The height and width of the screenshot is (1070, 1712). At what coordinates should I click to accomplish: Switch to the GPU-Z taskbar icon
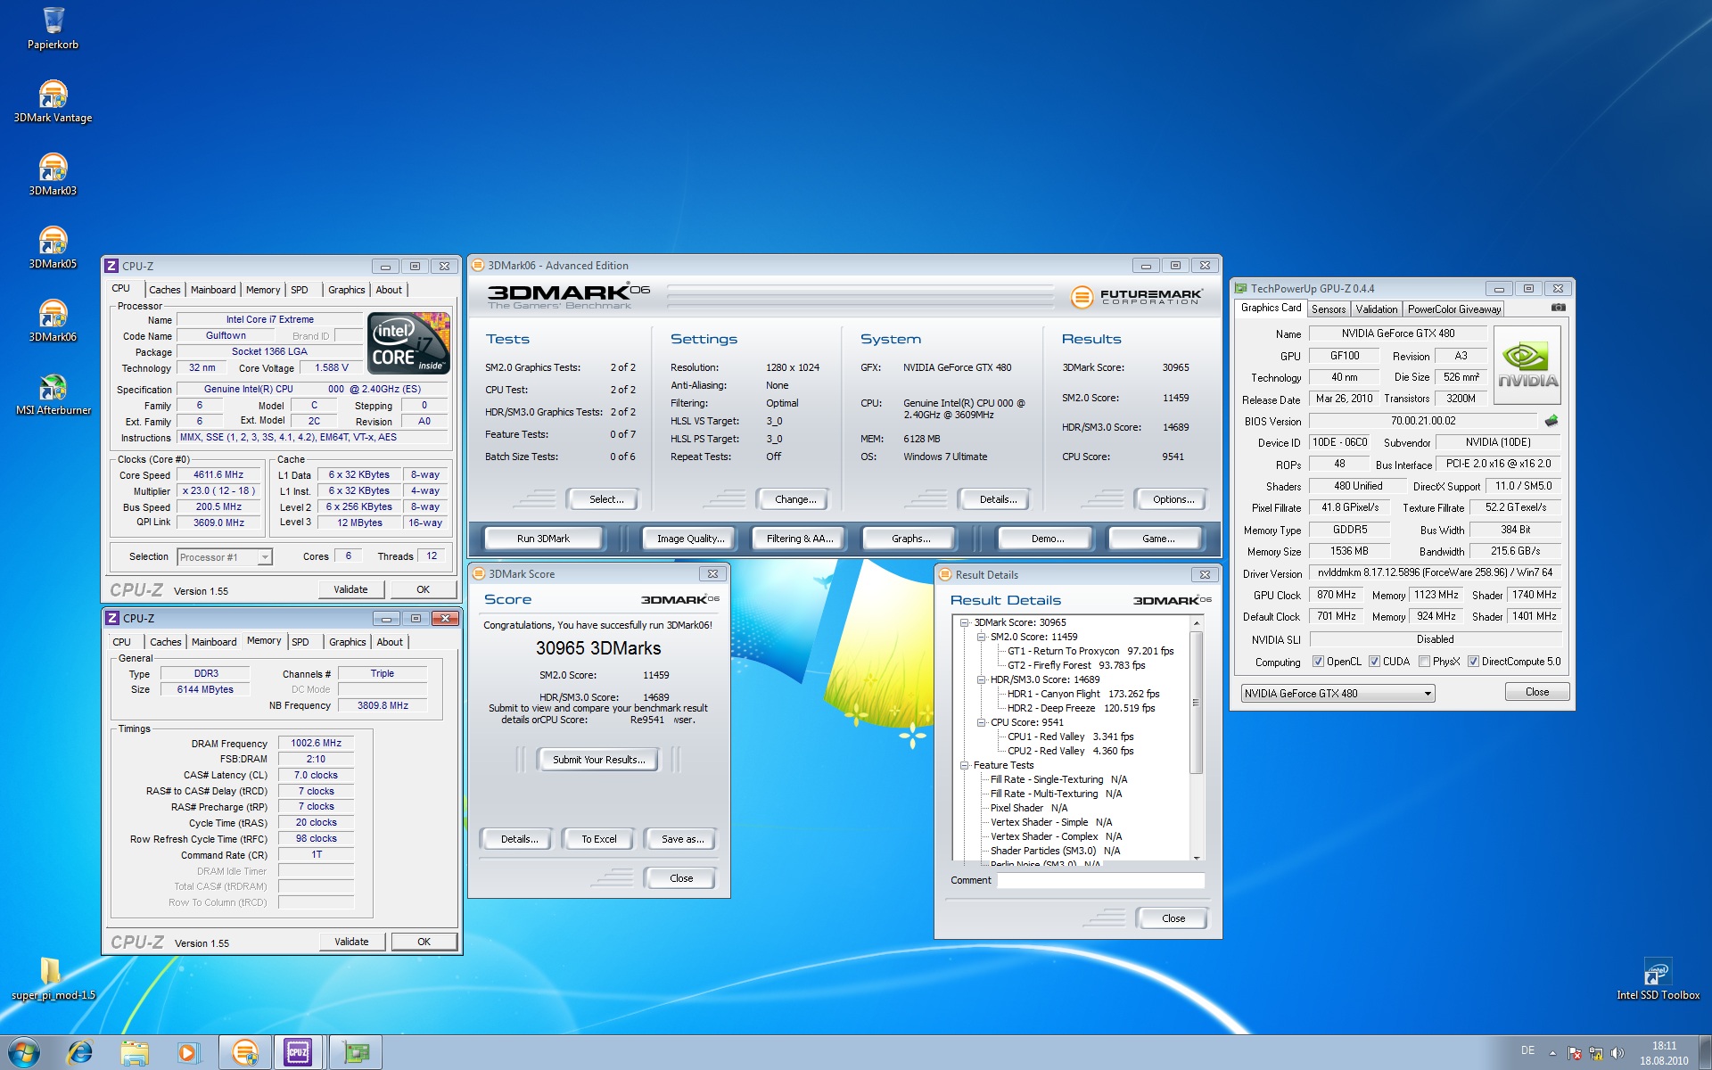tap(356, 1052)
